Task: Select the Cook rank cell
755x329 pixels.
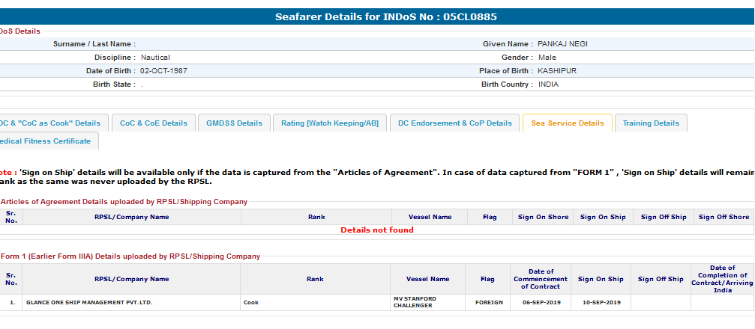Action: [x=252, y=303]
